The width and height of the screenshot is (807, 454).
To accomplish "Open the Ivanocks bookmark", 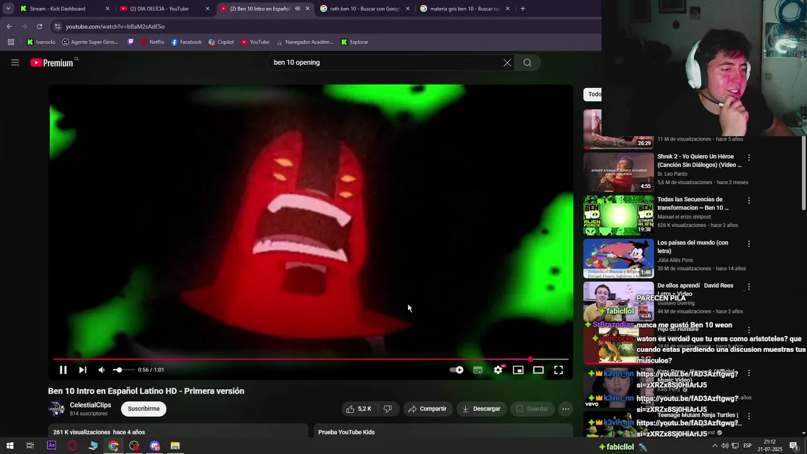I will point(41,42).
